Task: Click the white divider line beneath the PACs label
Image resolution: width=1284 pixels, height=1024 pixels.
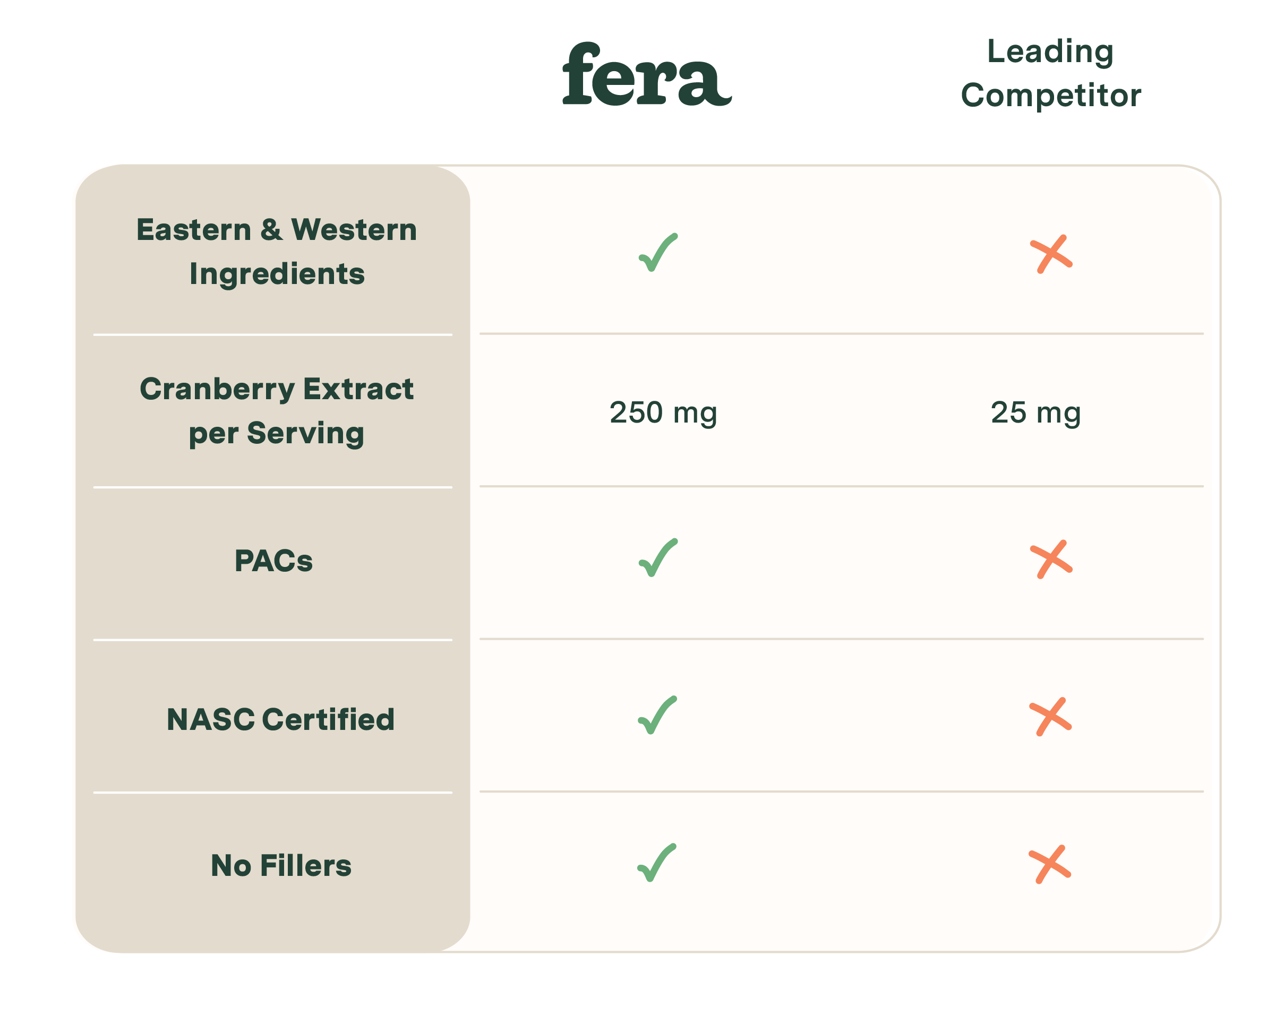Action: click(273, 640)
